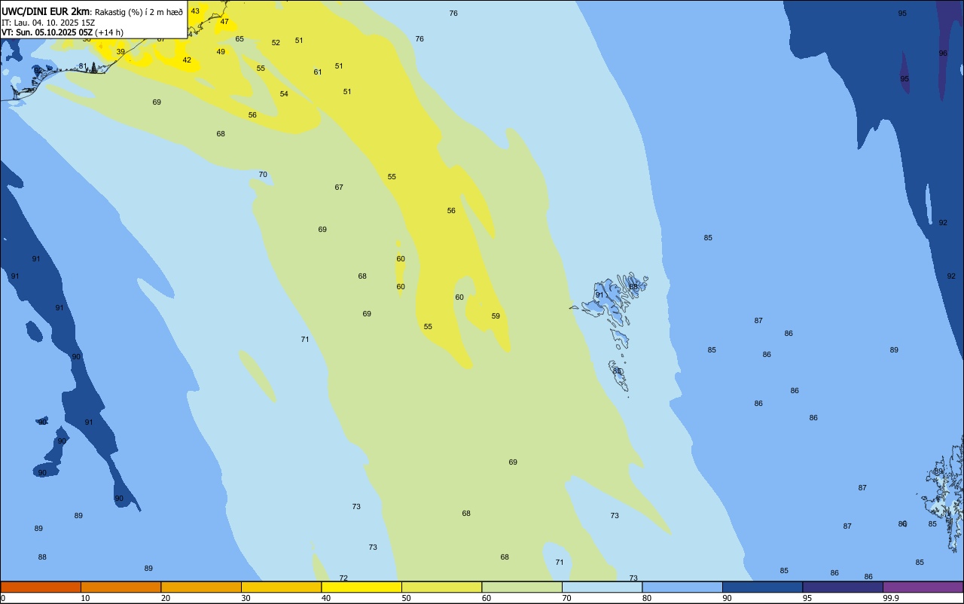Click the 'VT: Sun. 05.10.2025 05Z (+14 h)' line
Screen dimensions: 964x604
click(x=63, y=32)
